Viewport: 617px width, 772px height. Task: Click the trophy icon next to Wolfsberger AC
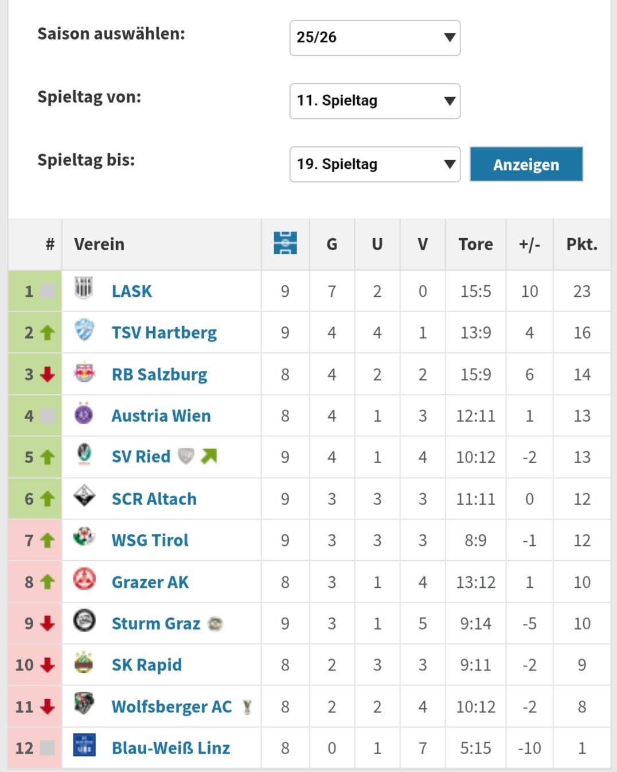247,707
